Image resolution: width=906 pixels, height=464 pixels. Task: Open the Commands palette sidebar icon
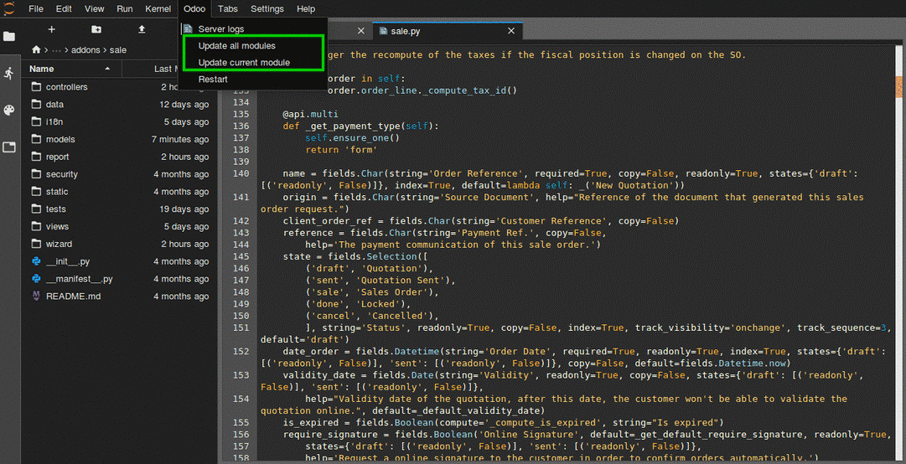(9, 111)
